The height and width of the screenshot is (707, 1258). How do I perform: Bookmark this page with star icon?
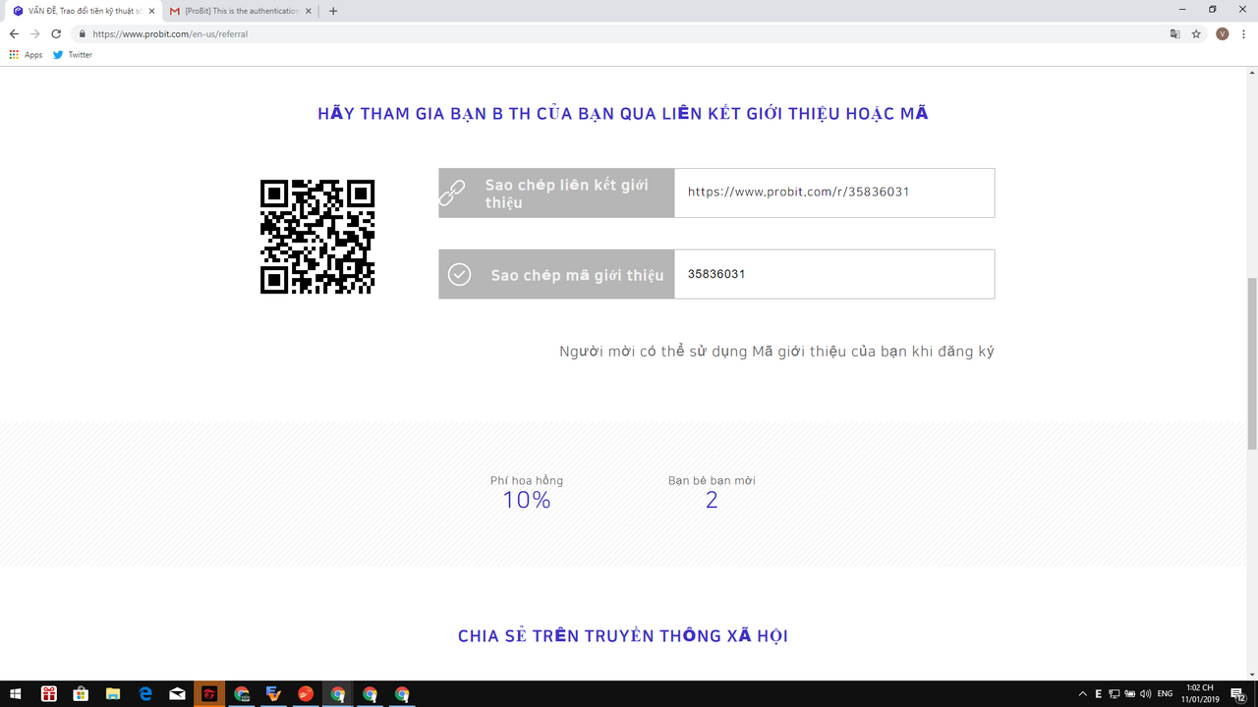(x=1196, y=33)
